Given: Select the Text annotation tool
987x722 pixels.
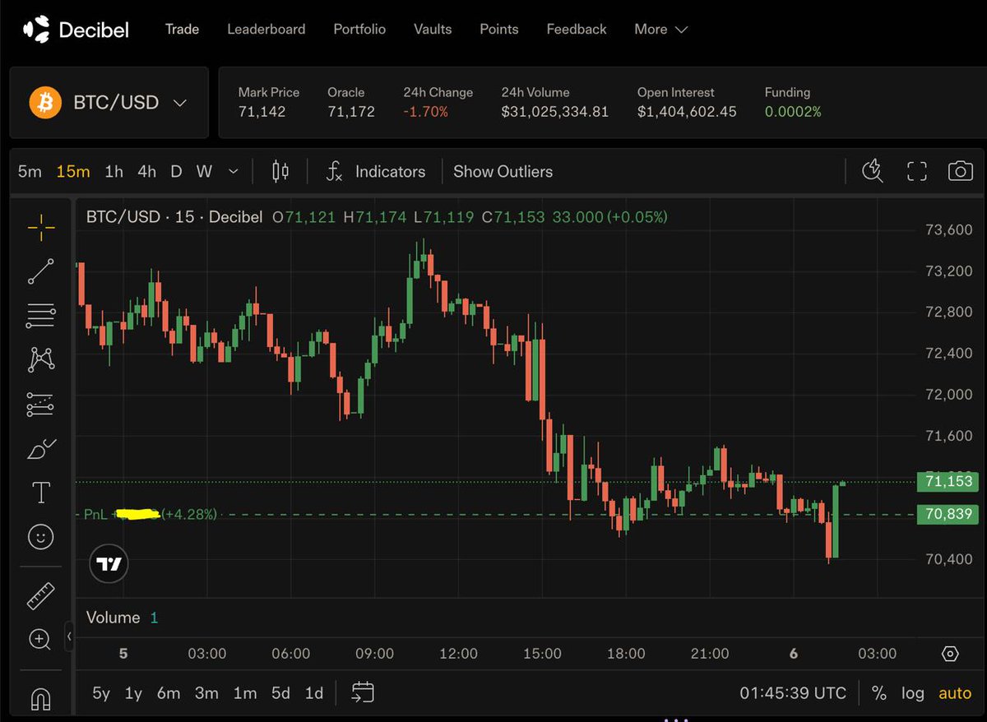Looking at the screenshot, I should coord(40,493).
